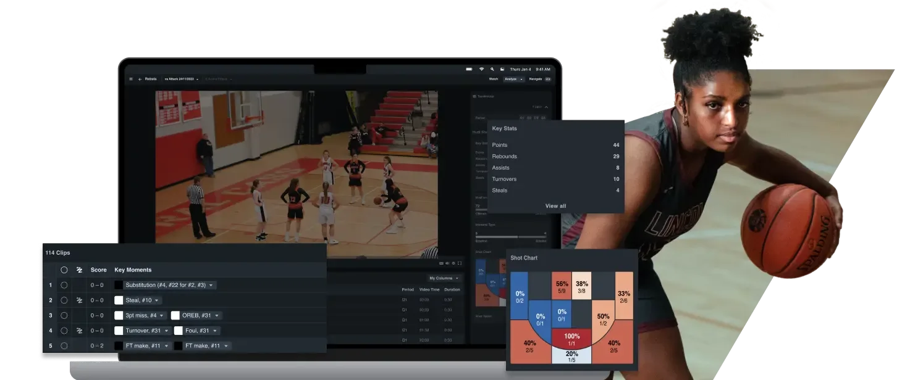902x380 pixels.
Task: Mute audio via the speaker icon
Action: (447, 263)
